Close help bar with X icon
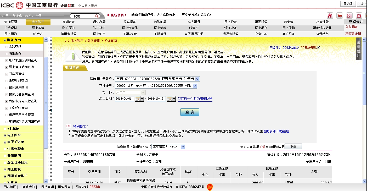 319,47
